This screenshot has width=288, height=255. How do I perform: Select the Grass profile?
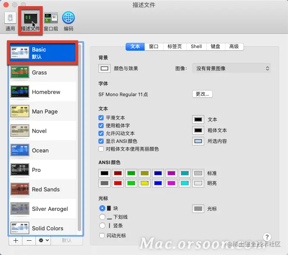tap(43, 73)
